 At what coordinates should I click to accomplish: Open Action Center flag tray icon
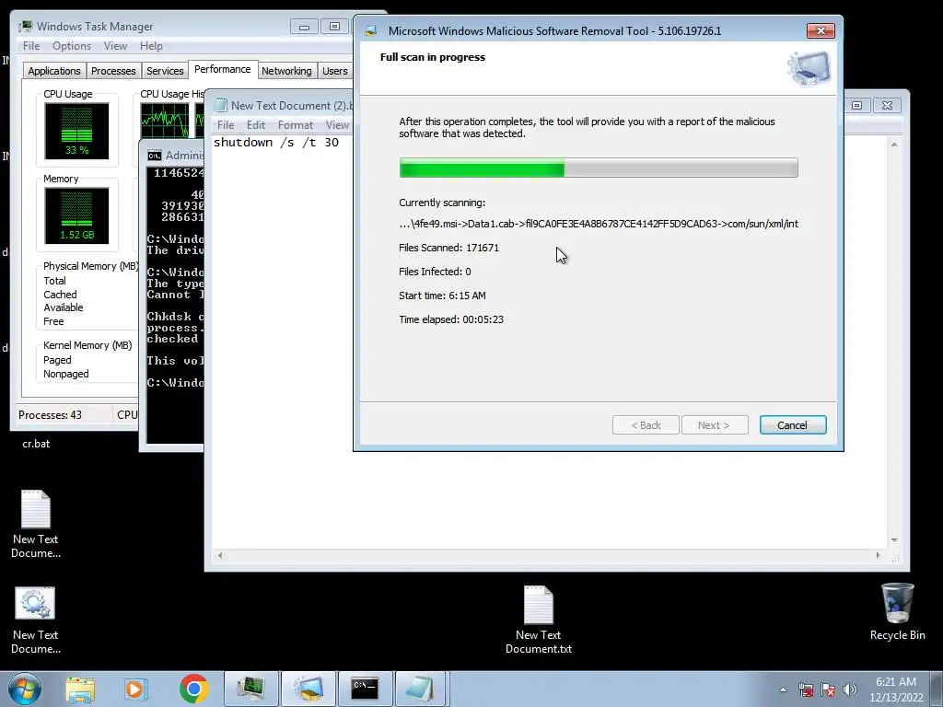point(828,690)
